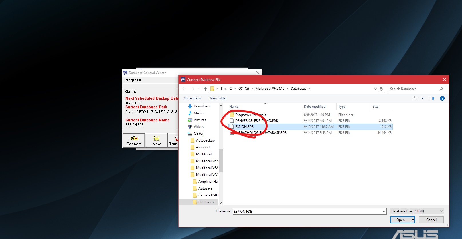Viewport: 462px width, 239px height.
Task: Select Autosave folder in tree
Action: click(205, 188)
